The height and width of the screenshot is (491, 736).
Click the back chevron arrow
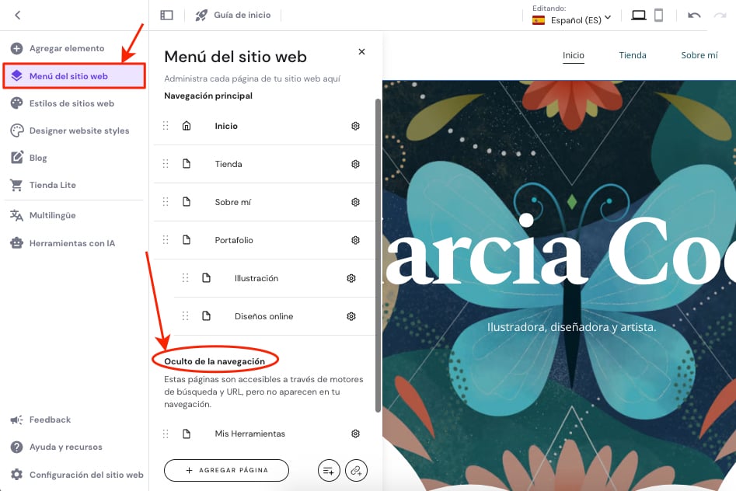click(17, 15)
